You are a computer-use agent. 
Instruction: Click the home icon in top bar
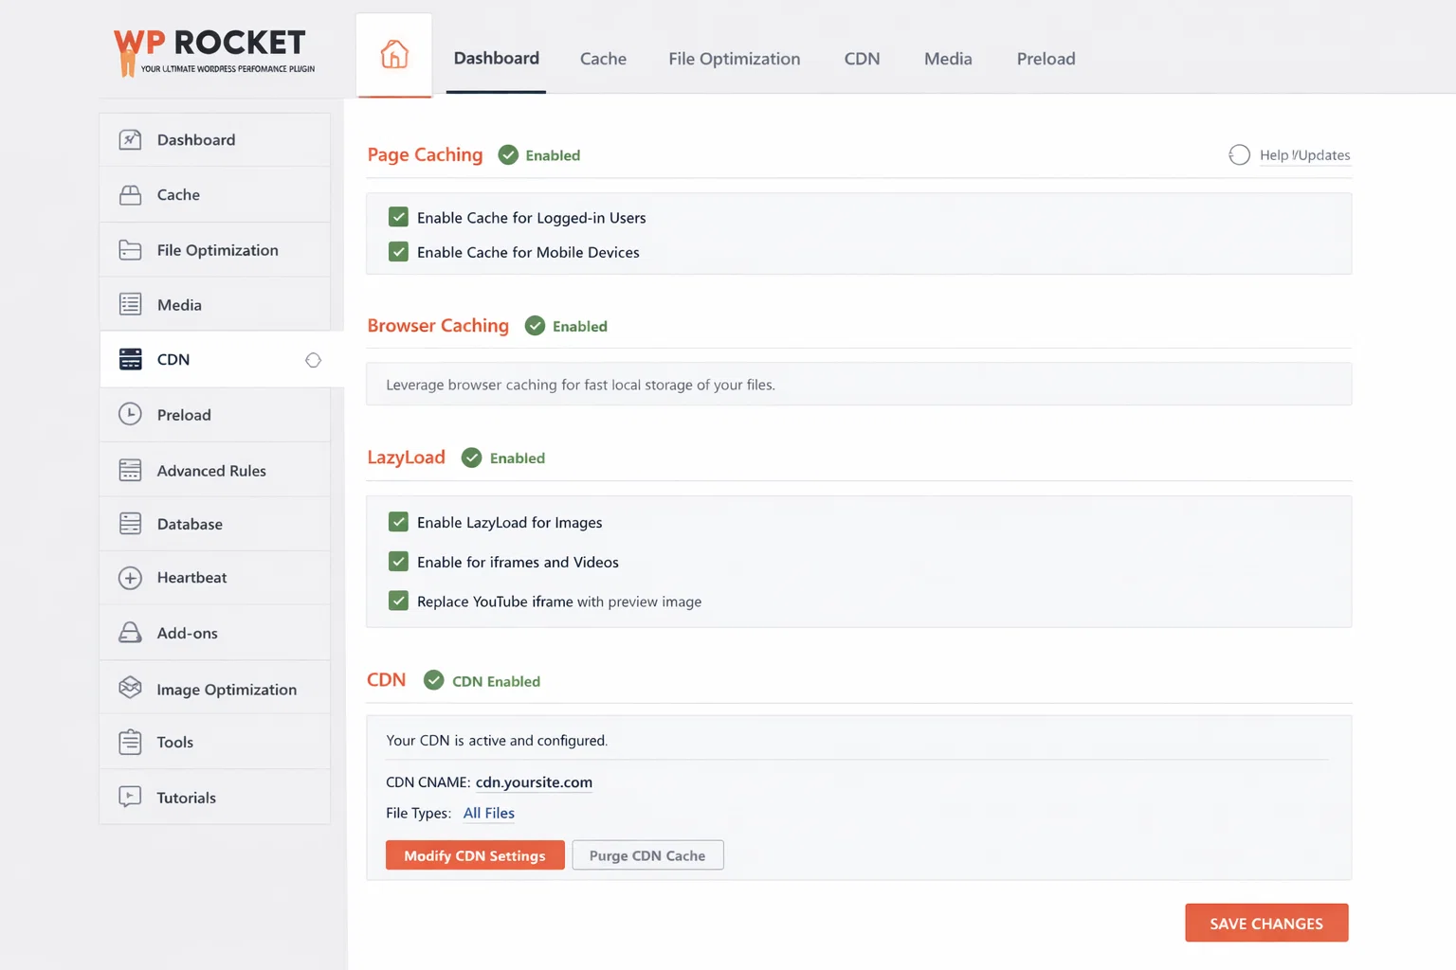pyautogui.click(x=394, y=55)
